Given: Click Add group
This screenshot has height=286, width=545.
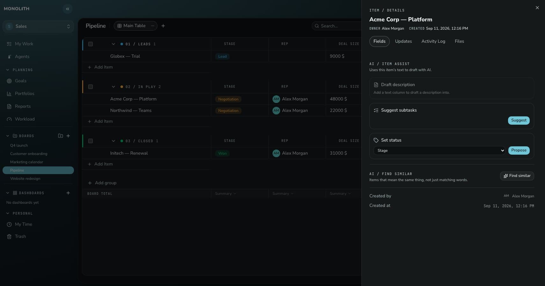Looking at the screenshot, I should pos(102,183).
